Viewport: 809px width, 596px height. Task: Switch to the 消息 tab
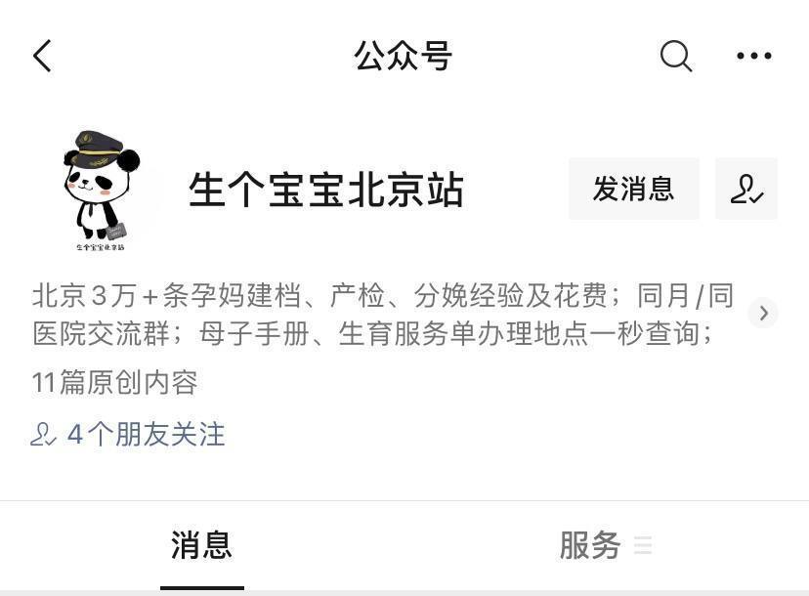tap(201, 545)
